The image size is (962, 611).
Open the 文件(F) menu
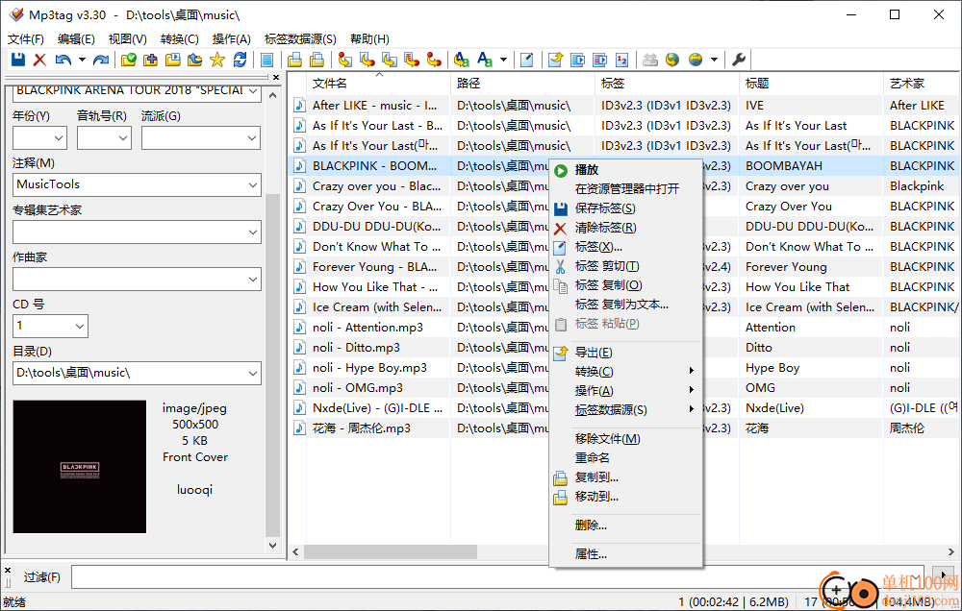coord(26,39)
